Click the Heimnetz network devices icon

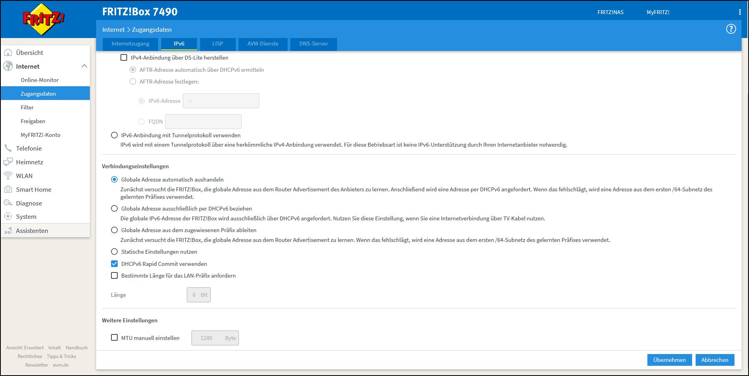click(8, 162)
